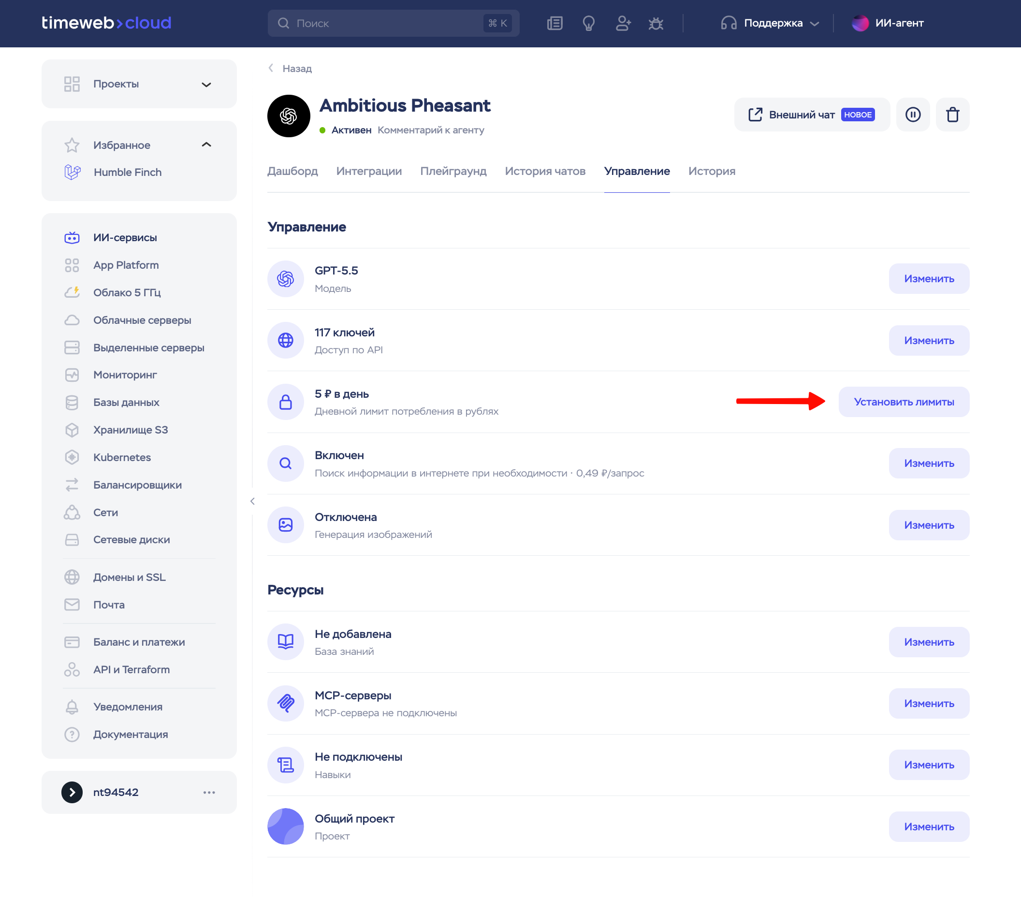
Task: Open the Поддержка dropdown menu
Action: tap(770, 23)
